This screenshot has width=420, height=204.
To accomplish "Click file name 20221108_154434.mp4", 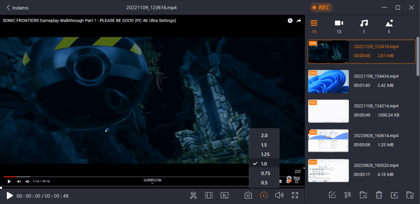I will 376,76.
